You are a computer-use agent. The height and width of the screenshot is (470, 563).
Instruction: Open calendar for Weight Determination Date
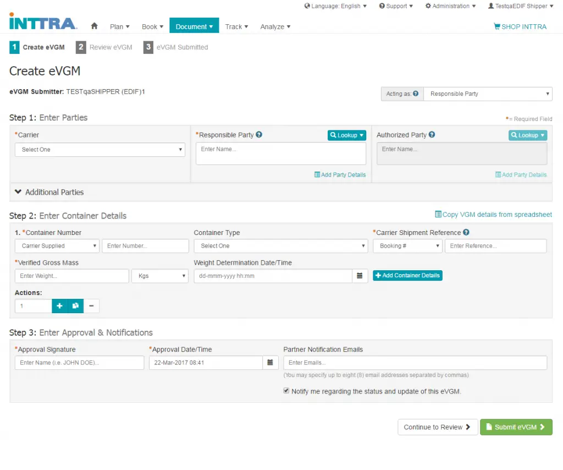click(x=360, y=276)
